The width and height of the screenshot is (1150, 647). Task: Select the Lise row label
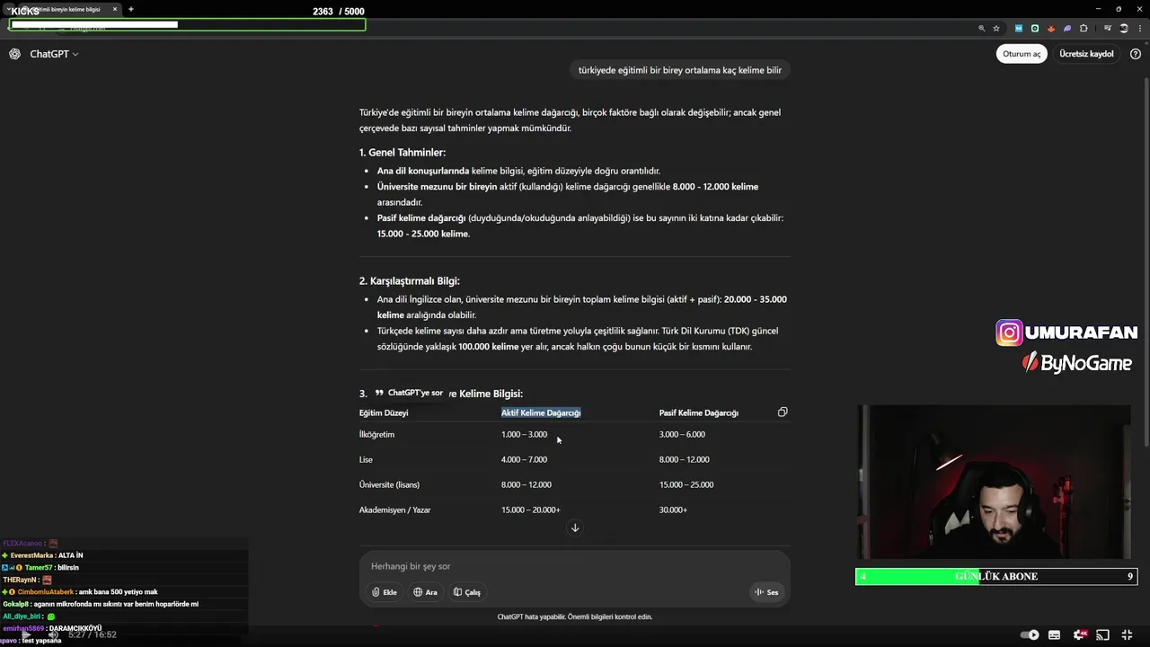366,459
